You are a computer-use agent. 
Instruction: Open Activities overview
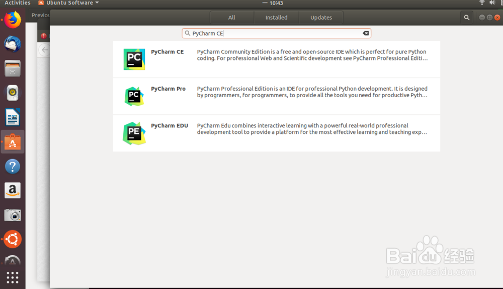[x=17, y=3]
